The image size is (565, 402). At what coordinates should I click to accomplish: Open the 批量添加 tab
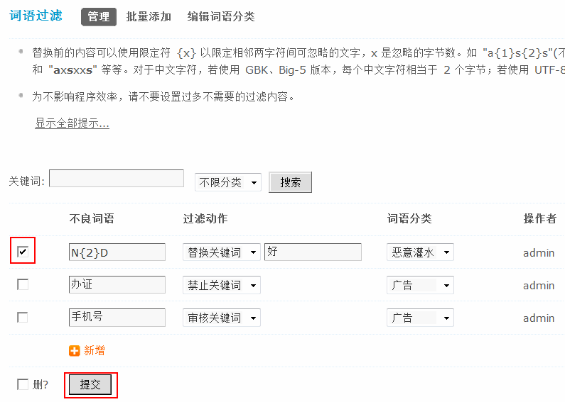tap(149, 16)
